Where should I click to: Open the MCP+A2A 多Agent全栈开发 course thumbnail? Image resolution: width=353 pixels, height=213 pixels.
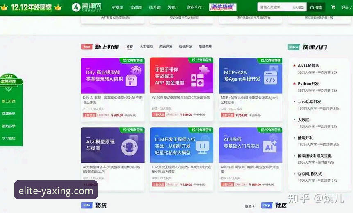(x=250, y=76)
